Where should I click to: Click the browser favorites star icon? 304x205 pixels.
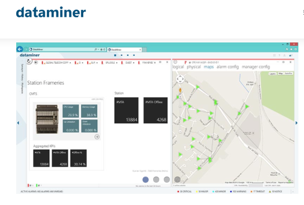(x=291, y=49)
